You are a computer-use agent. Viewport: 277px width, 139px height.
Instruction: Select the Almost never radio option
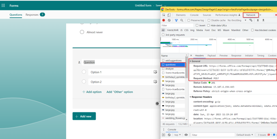82,32
